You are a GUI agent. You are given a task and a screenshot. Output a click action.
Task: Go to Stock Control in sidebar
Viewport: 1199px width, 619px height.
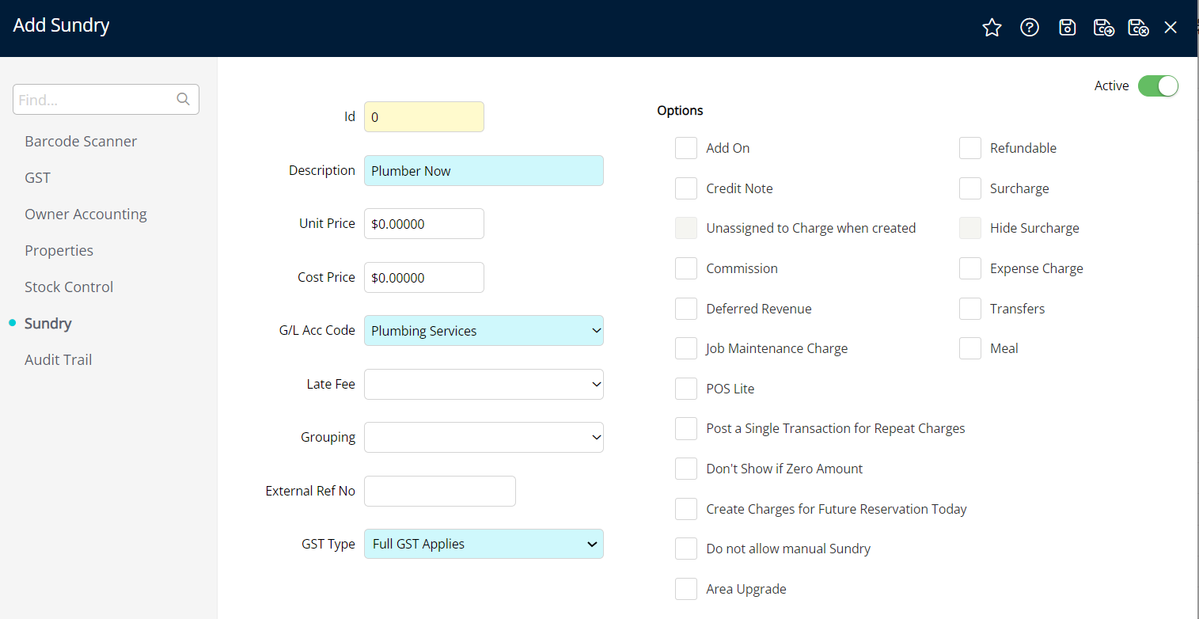point(69,287)
